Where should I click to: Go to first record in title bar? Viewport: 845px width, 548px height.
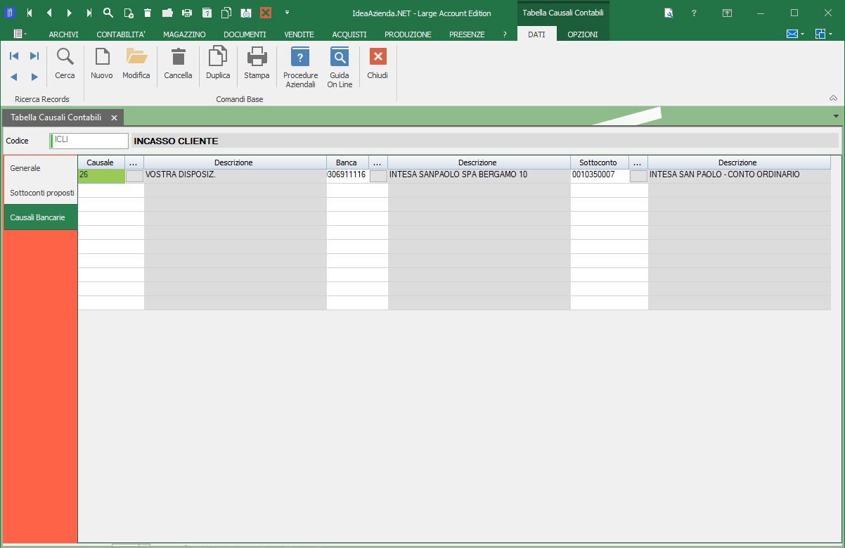point(30,13)
